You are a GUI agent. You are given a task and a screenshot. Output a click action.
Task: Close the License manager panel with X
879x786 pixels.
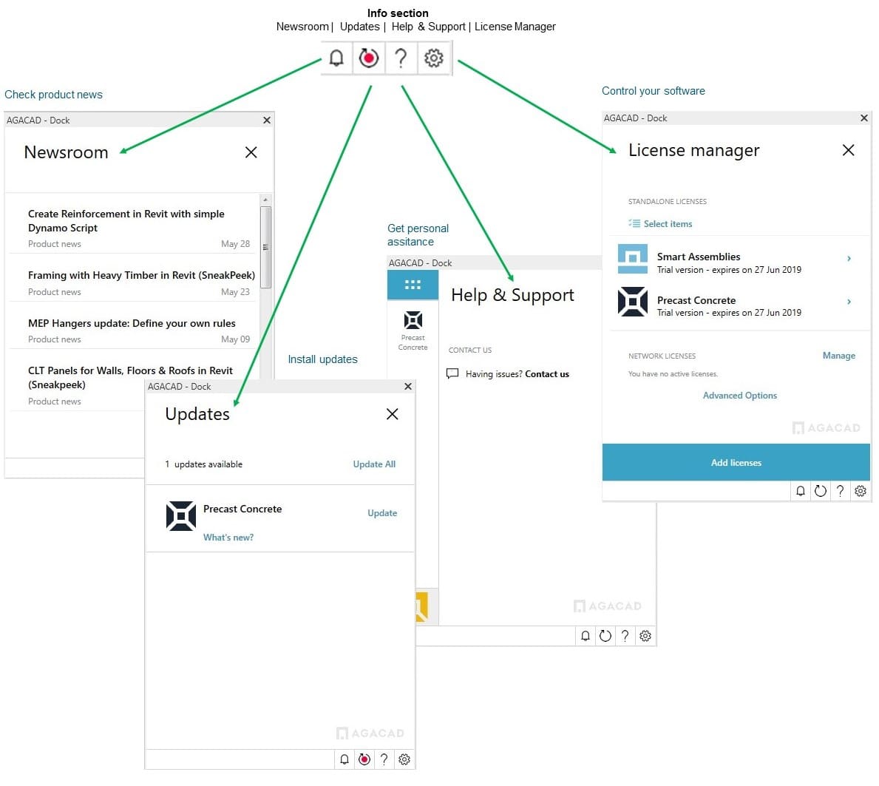[848, 150]
